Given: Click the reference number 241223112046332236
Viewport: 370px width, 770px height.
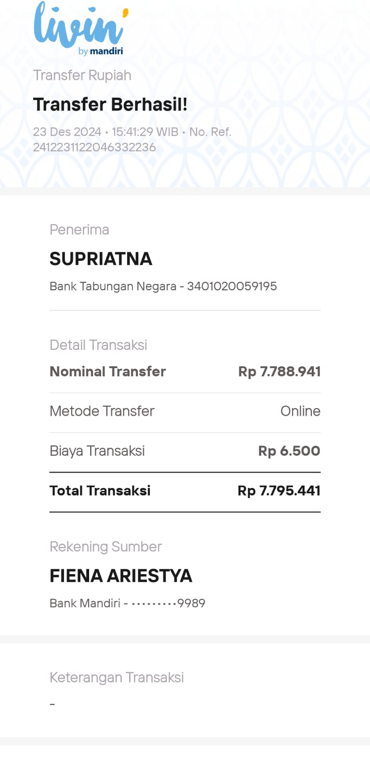Looking at the screenshot, I should (94, 147).
